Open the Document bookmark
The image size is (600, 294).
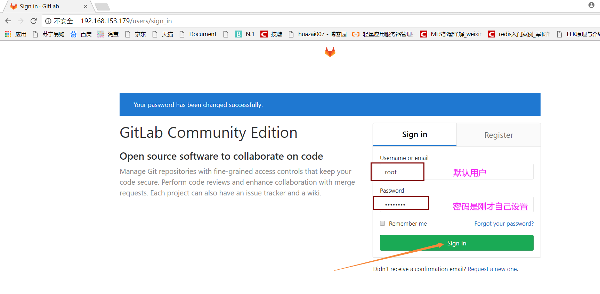click(x=198, y=34)
